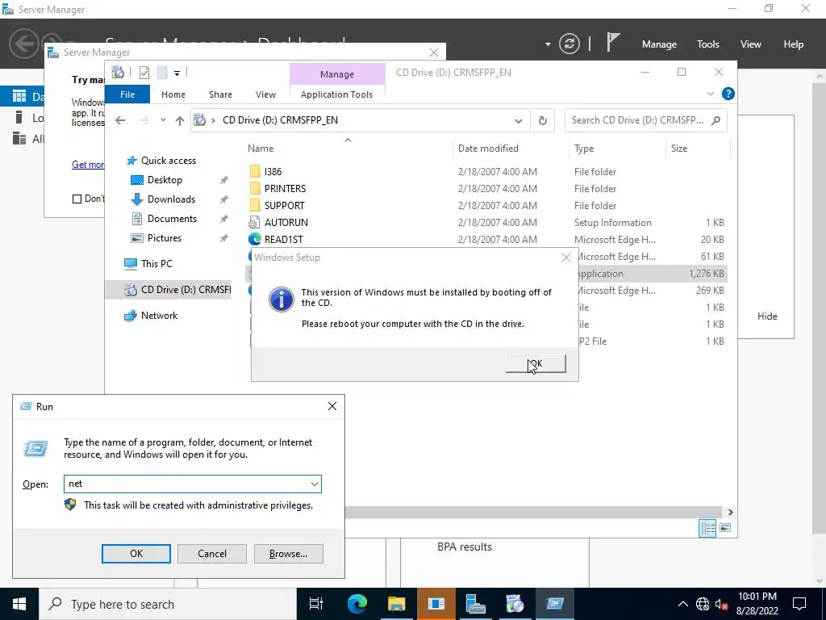Click the muted volume tray icon
Image resolution: width=826 pixels, height=620 pixels.
(722, 604)
